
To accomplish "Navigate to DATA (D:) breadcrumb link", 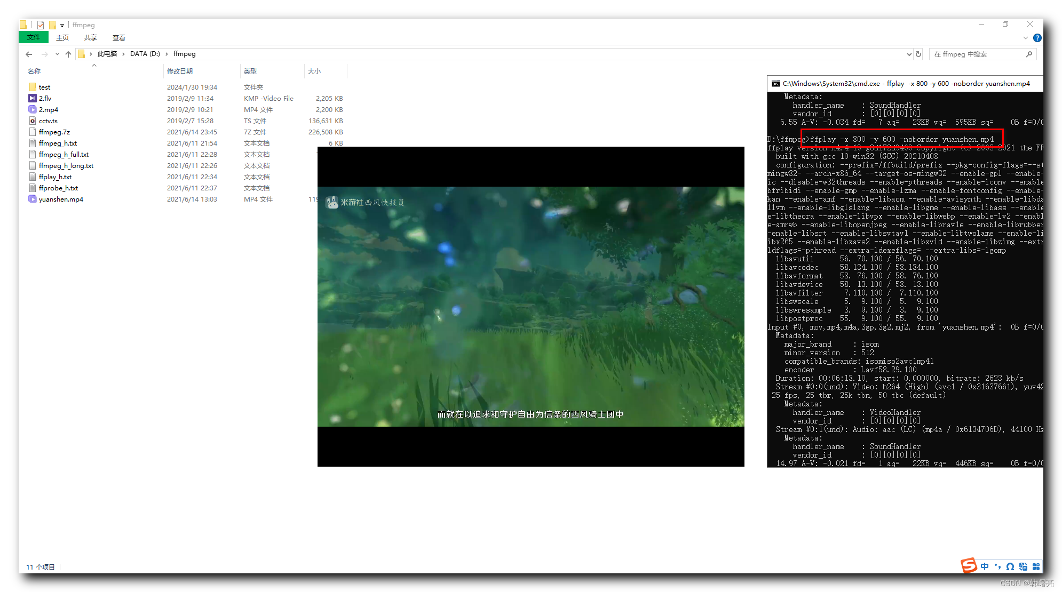I will (x=145, y=54).
